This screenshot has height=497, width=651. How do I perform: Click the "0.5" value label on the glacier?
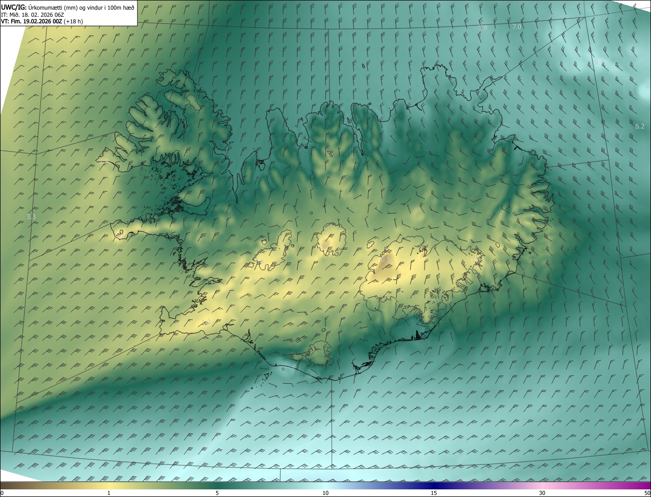tap(386, 260)
